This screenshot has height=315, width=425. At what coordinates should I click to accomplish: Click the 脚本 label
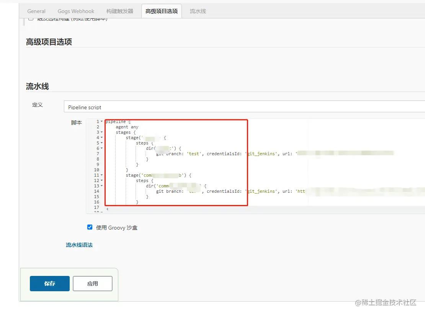pyautogui.click(x=77, y=123)
